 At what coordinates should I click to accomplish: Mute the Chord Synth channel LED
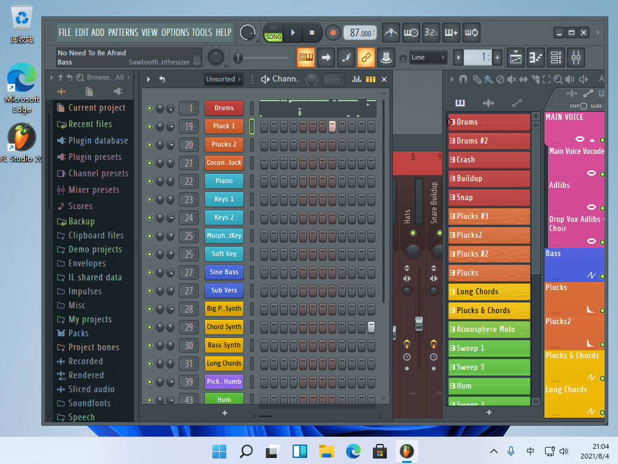coord(150,327)
